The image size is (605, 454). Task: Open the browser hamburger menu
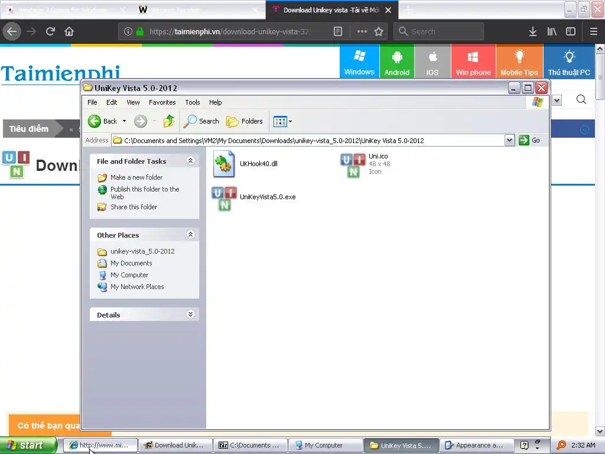tap(594, 31)
